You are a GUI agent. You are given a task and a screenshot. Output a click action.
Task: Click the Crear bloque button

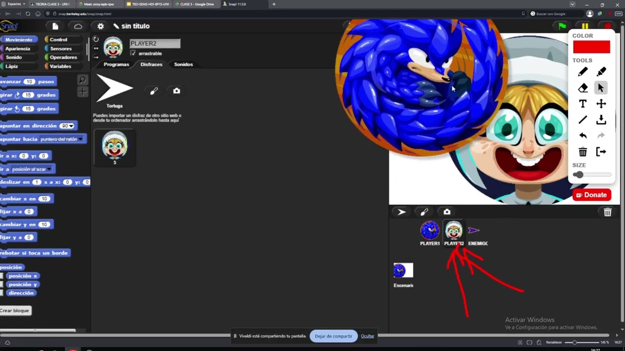click(15, 311)
